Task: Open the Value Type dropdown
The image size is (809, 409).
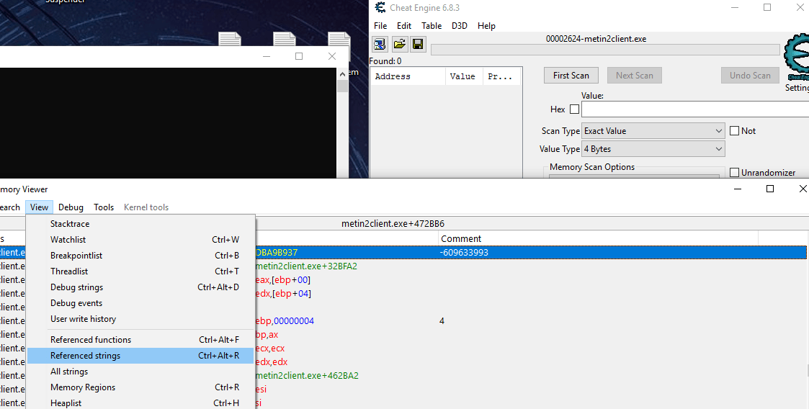Action: 653,149
